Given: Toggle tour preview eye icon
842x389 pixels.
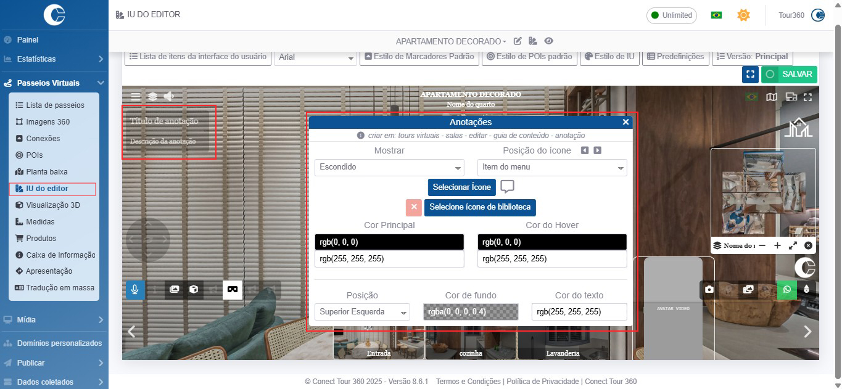Looking at the screenshot, I should [548, 41].
